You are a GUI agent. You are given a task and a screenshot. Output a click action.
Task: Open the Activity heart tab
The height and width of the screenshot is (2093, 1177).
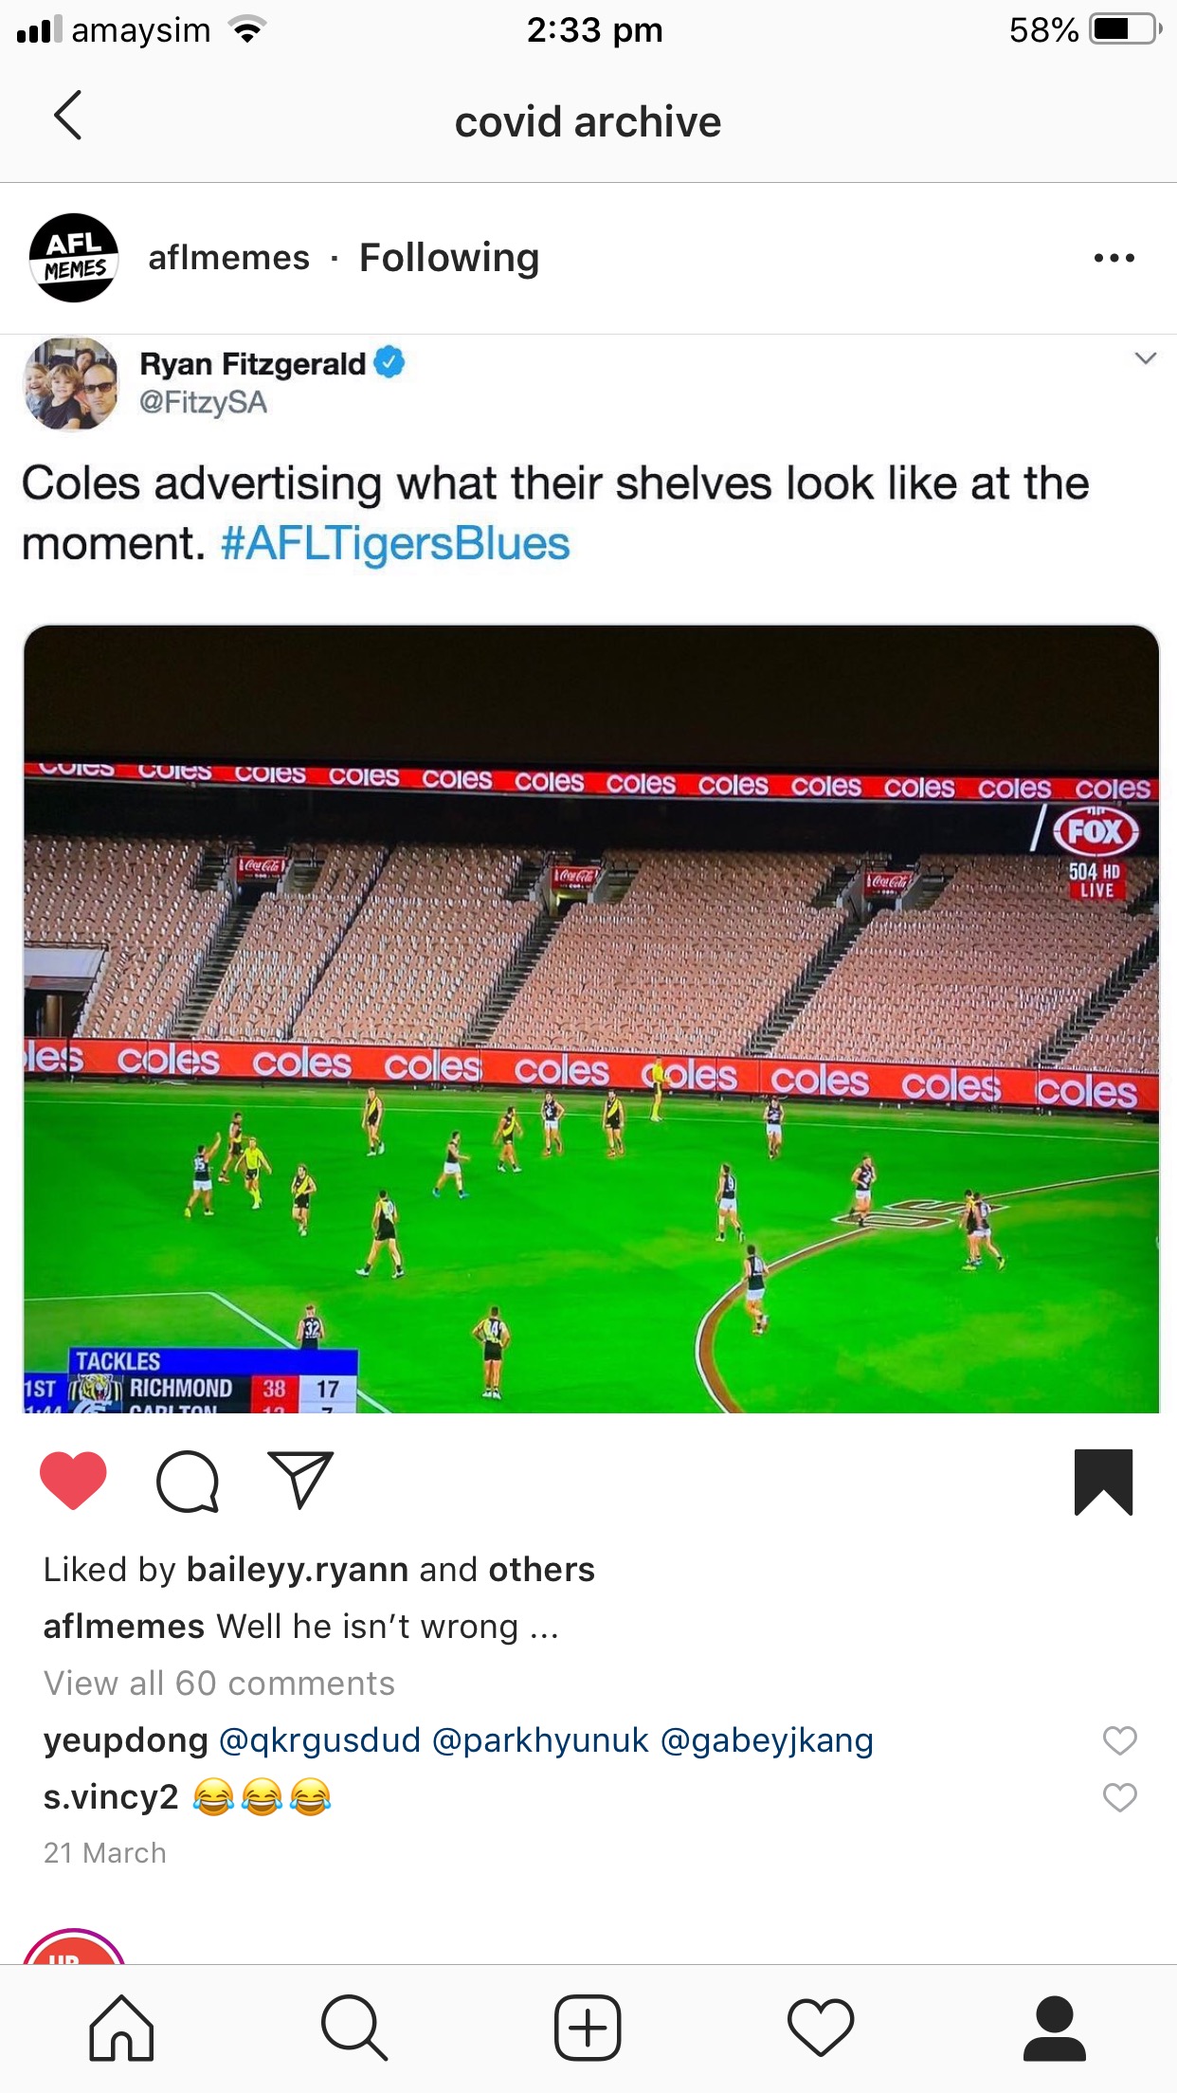[x=821, y=2028]
